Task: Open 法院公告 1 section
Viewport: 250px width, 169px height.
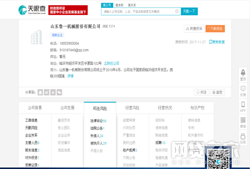Action: pos(97,128)
